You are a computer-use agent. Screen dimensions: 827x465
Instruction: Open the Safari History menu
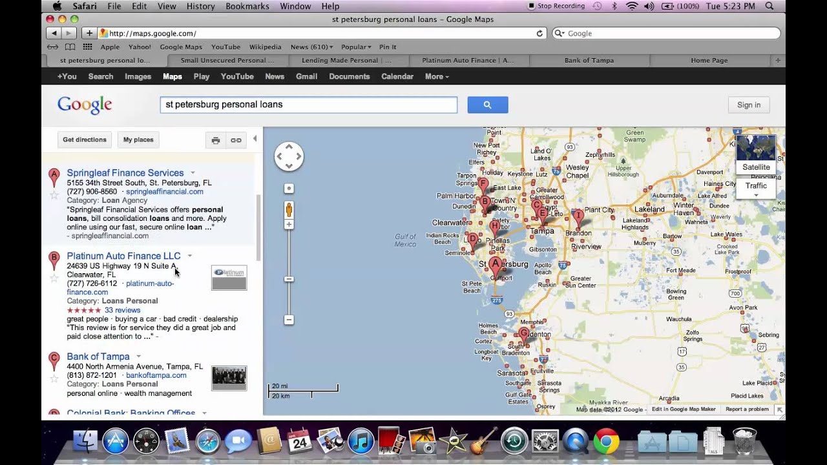click(x=200, y=6)
